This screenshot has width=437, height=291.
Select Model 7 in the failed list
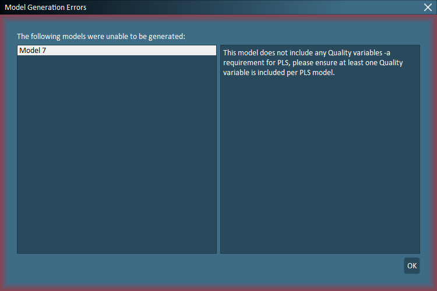[x=117, y=51]
